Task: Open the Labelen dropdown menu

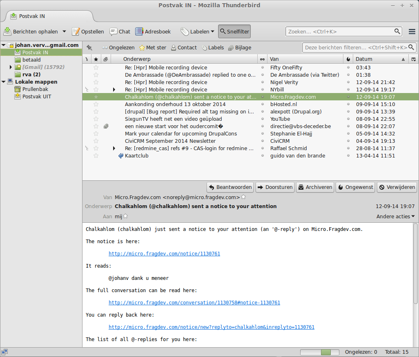Action: [198, 31]
